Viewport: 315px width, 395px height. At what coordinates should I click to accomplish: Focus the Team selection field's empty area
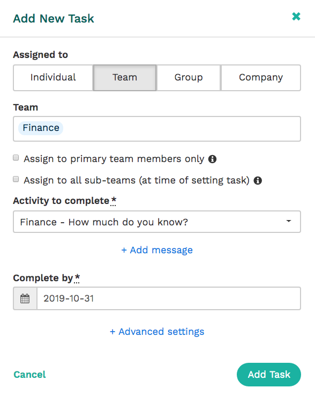point(181,129)
